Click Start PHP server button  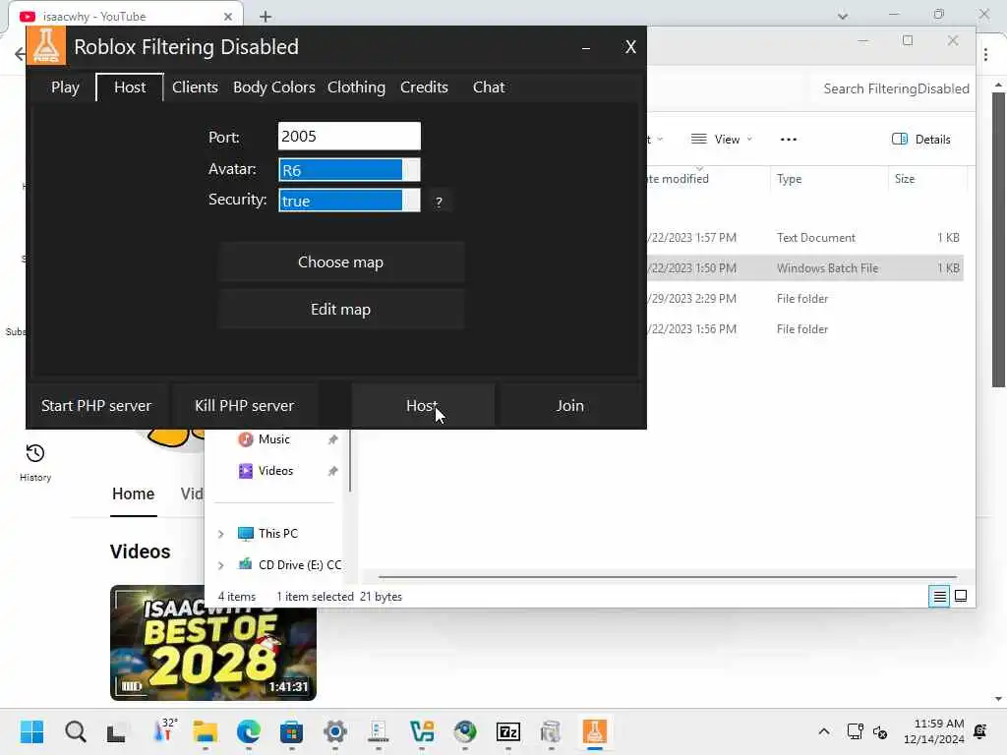[96, 406]
